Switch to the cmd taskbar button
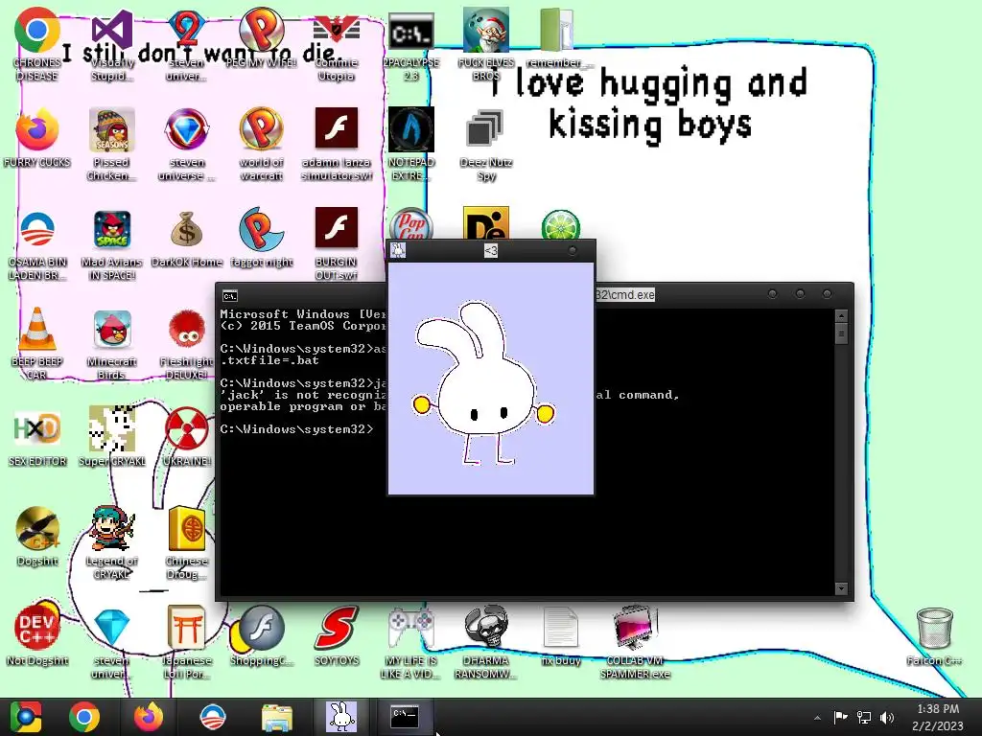The image size is (982, 736). pos(405,717)
